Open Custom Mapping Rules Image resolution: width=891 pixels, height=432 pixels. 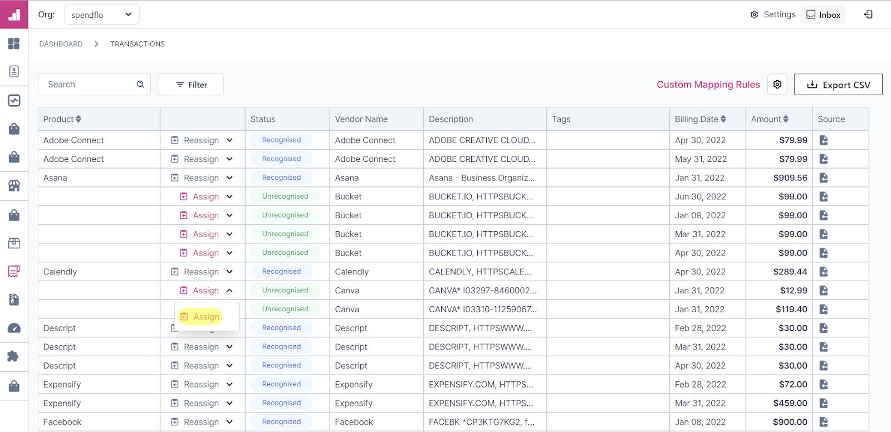click(708, 85)
